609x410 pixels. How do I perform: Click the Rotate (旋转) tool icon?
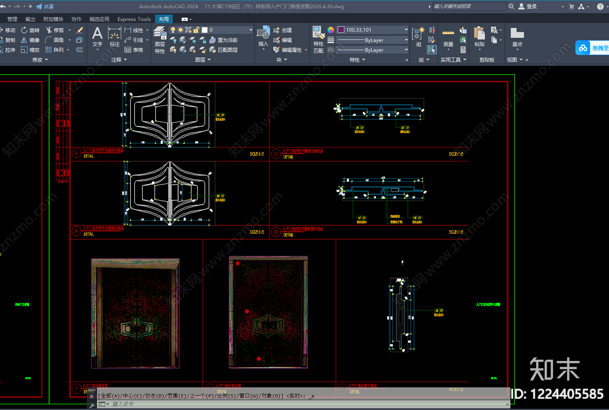(x=24, y=30)
